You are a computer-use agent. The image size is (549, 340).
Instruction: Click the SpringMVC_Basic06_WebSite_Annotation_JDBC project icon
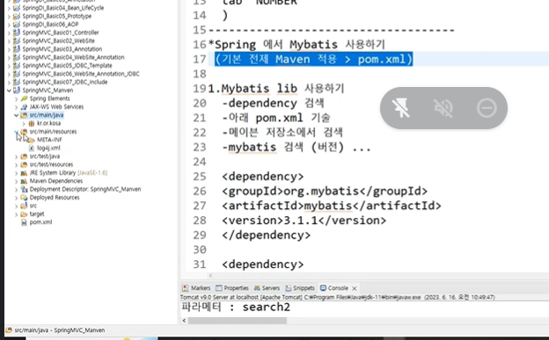tap(17, 74)
